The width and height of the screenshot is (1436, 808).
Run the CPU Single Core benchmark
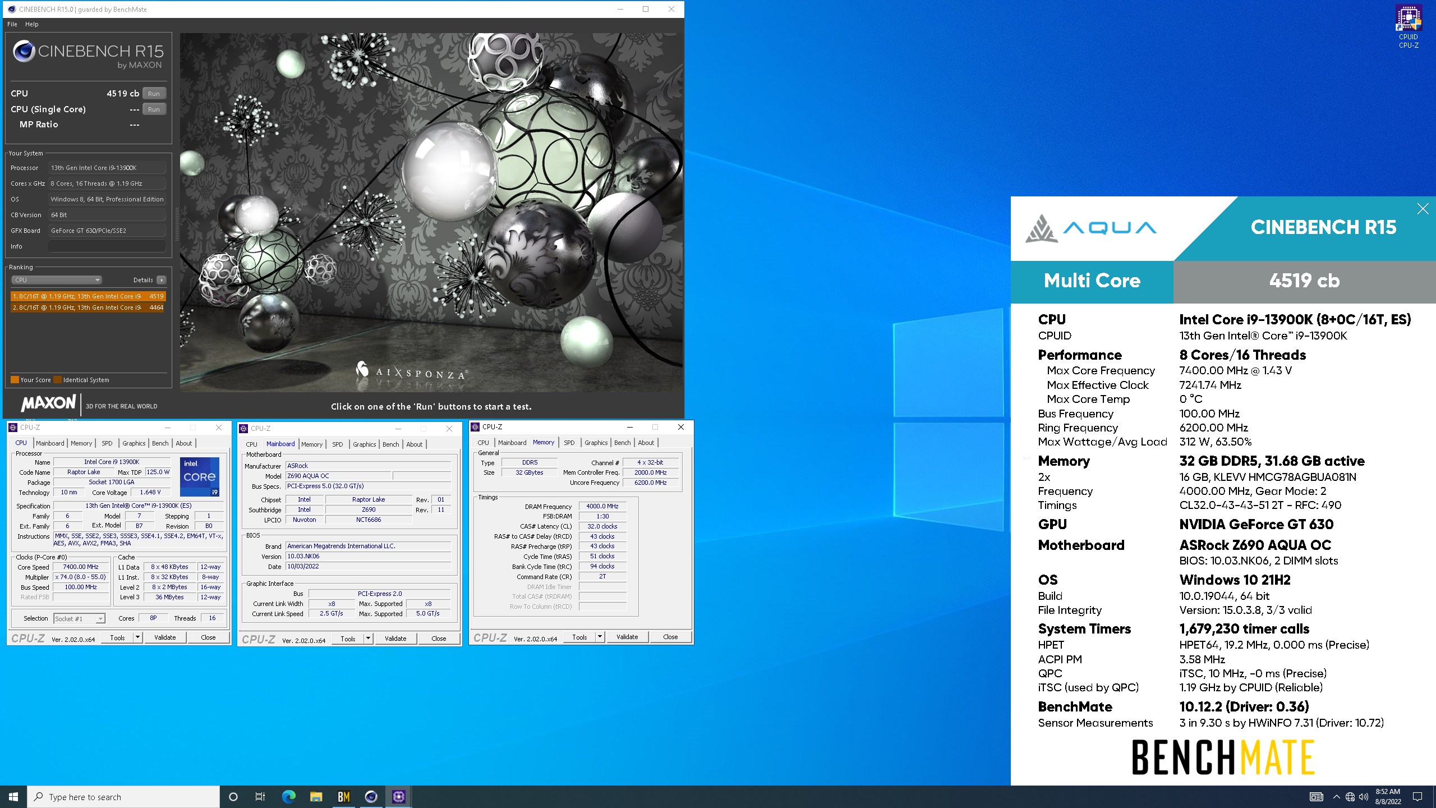[154, 109]
